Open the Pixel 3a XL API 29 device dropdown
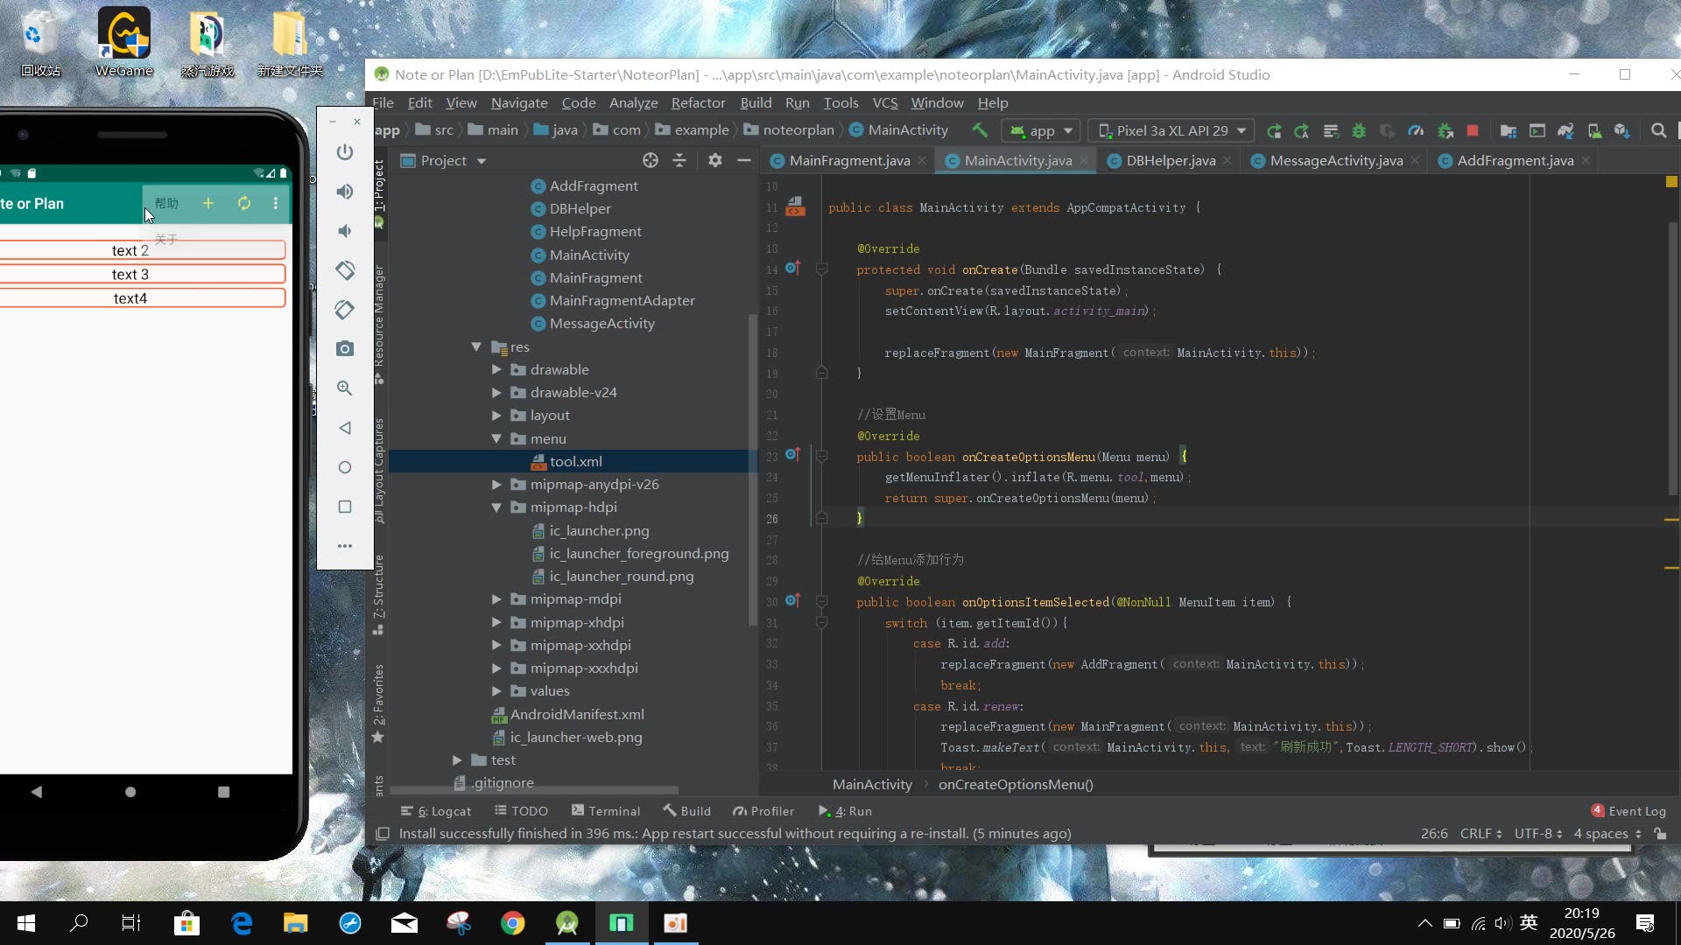The image size is (1681, 945). 1171,130
